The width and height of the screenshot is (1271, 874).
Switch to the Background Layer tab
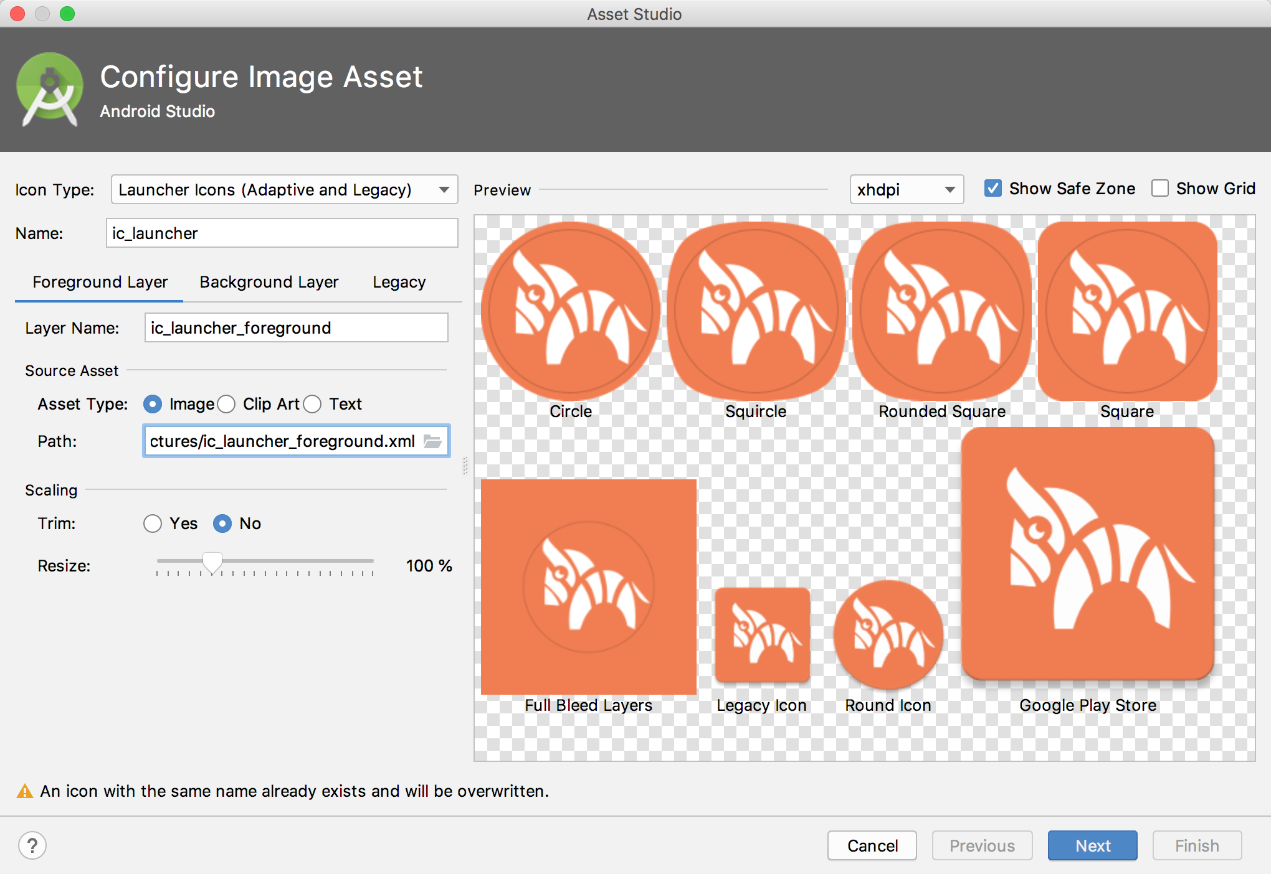point(269,281)
